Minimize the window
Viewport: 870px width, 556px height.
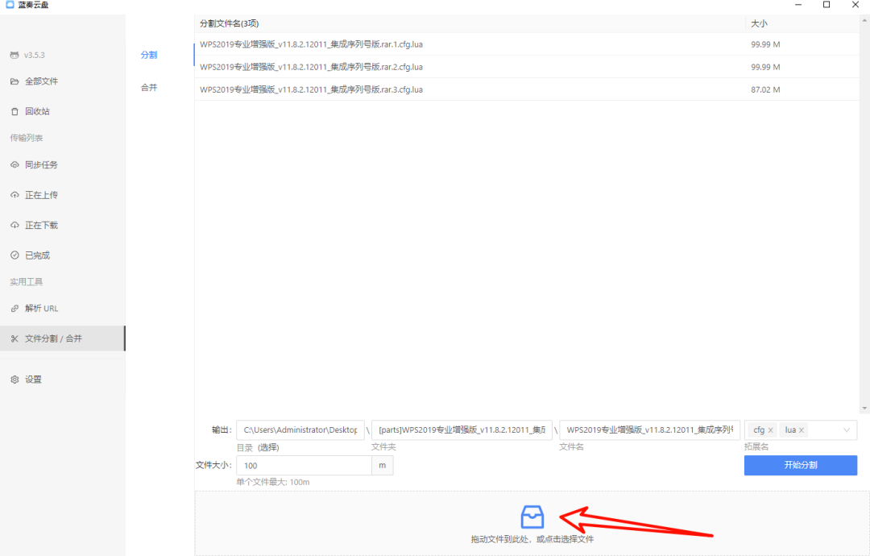[798, 5]
